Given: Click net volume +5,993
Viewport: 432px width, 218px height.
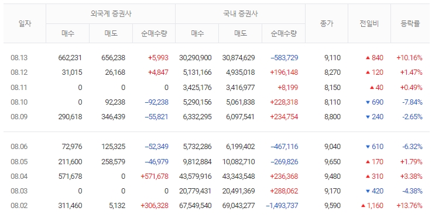Looking at the screenshot, I should [x=158, y=58].
